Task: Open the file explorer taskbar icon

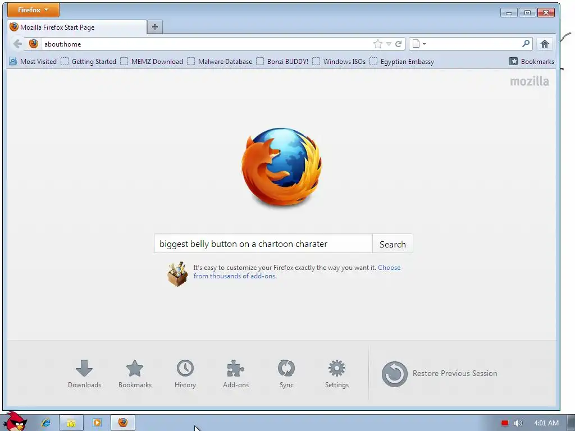Action: (x=71, y=423)
